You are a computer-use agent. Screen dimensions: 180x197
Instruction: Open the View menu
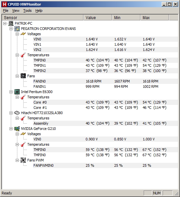point(16,11)
